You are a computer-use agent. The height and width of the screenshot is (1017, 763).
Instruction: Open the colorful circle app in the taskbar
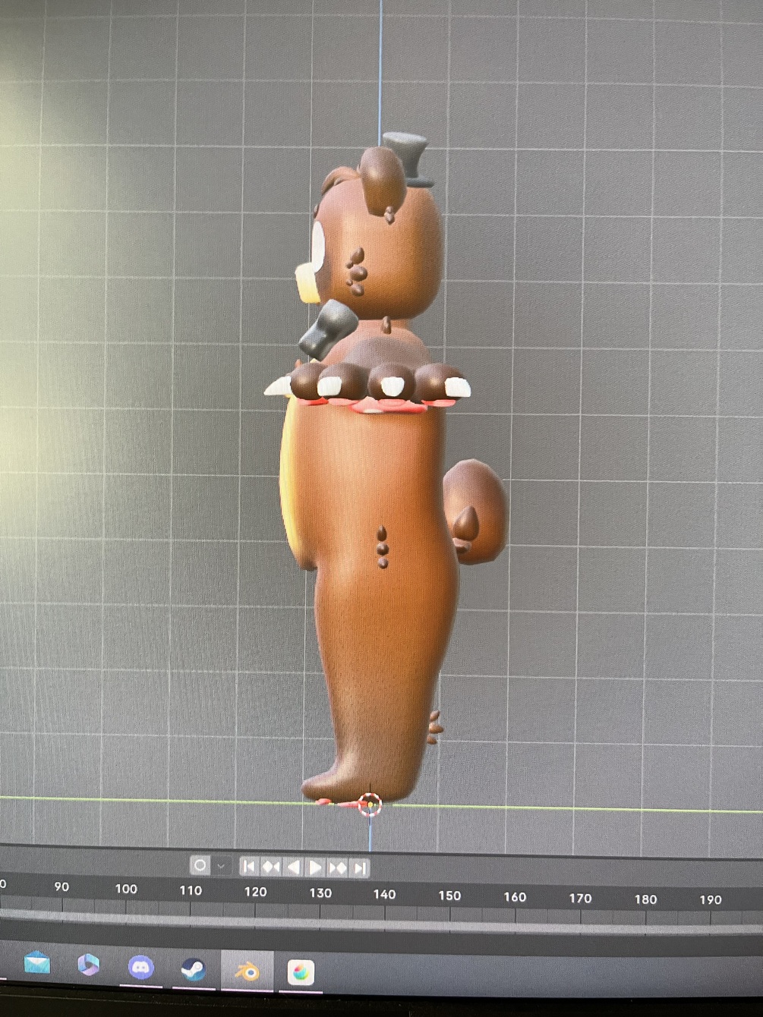pos(301,972)
